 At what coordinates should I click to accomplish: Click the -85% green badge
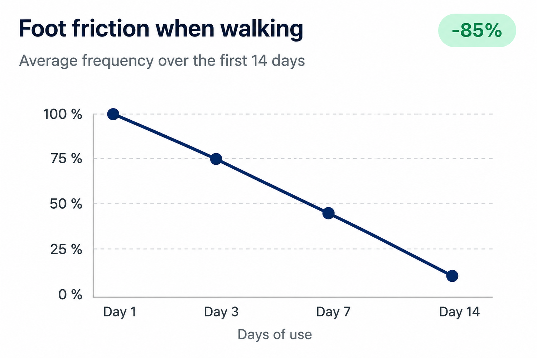click(477, 30)
